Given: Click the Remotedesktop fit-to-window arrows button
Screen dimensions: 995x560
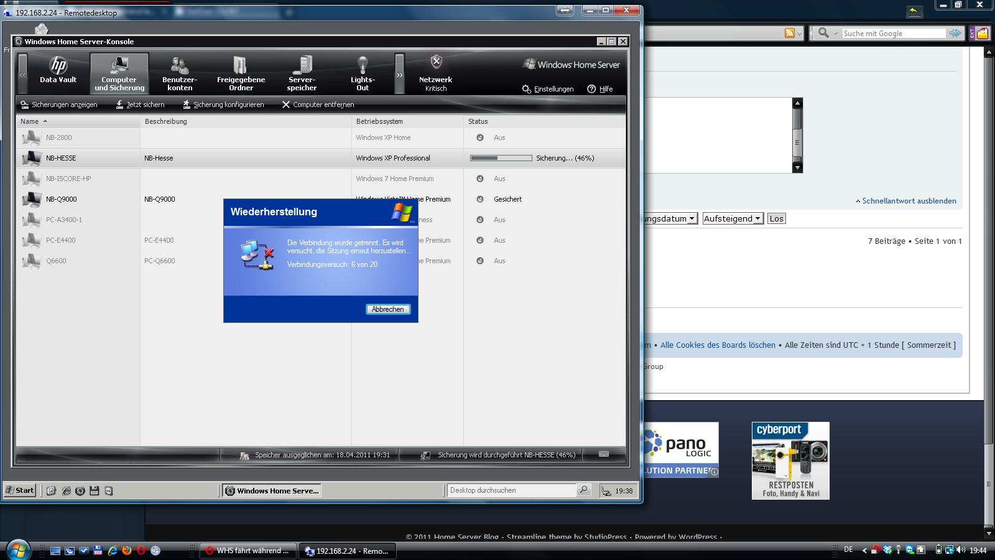Looking at the screenshot, I should point(565,10).
